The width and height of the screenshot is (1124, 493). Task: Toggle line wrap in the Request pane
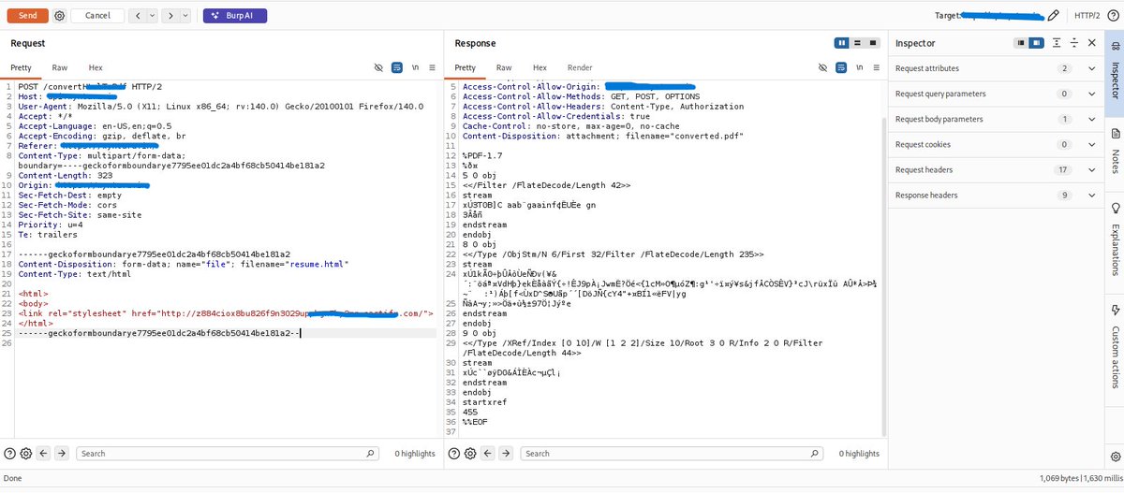397,68
